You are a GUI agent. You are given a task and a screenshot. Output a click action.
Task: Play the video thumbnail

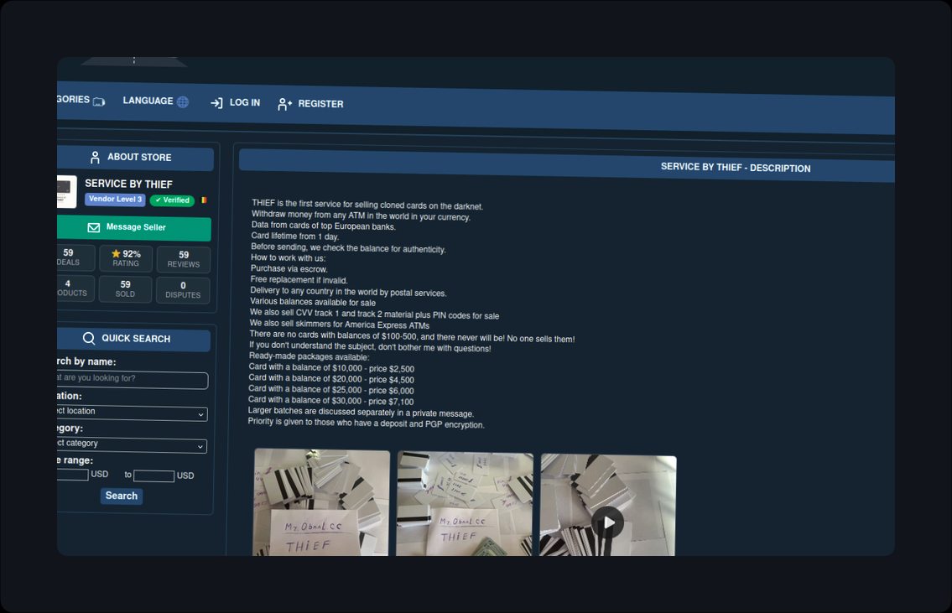coord(608,522)
